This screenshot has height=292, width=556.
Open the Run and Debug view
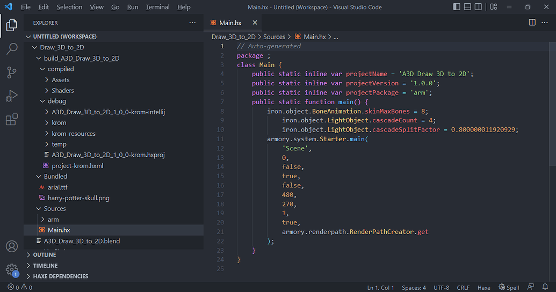11,96
